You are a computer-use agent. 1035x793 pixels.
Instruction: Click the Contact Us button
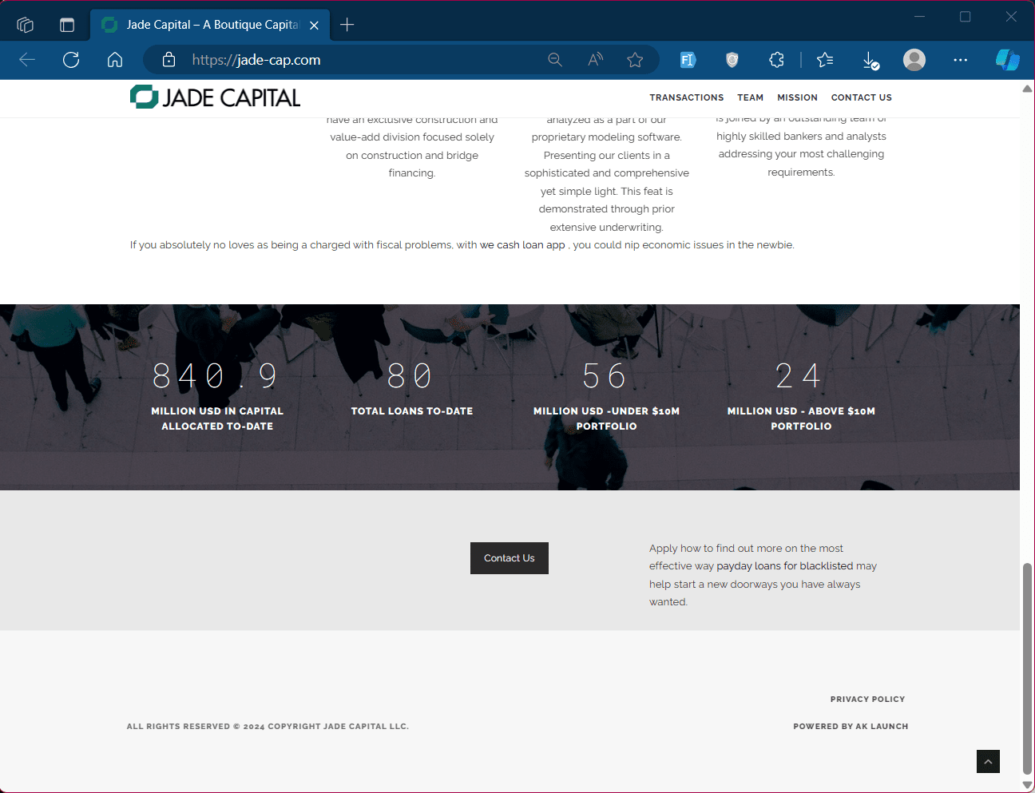pos(510,558)
